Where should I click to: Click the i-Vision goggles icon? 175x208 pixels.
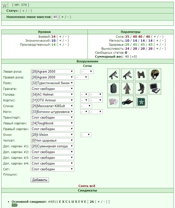tap(127, 102)
